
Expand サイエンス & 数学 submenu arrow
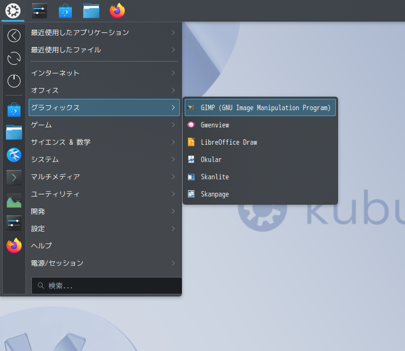(x=173, y=142)
